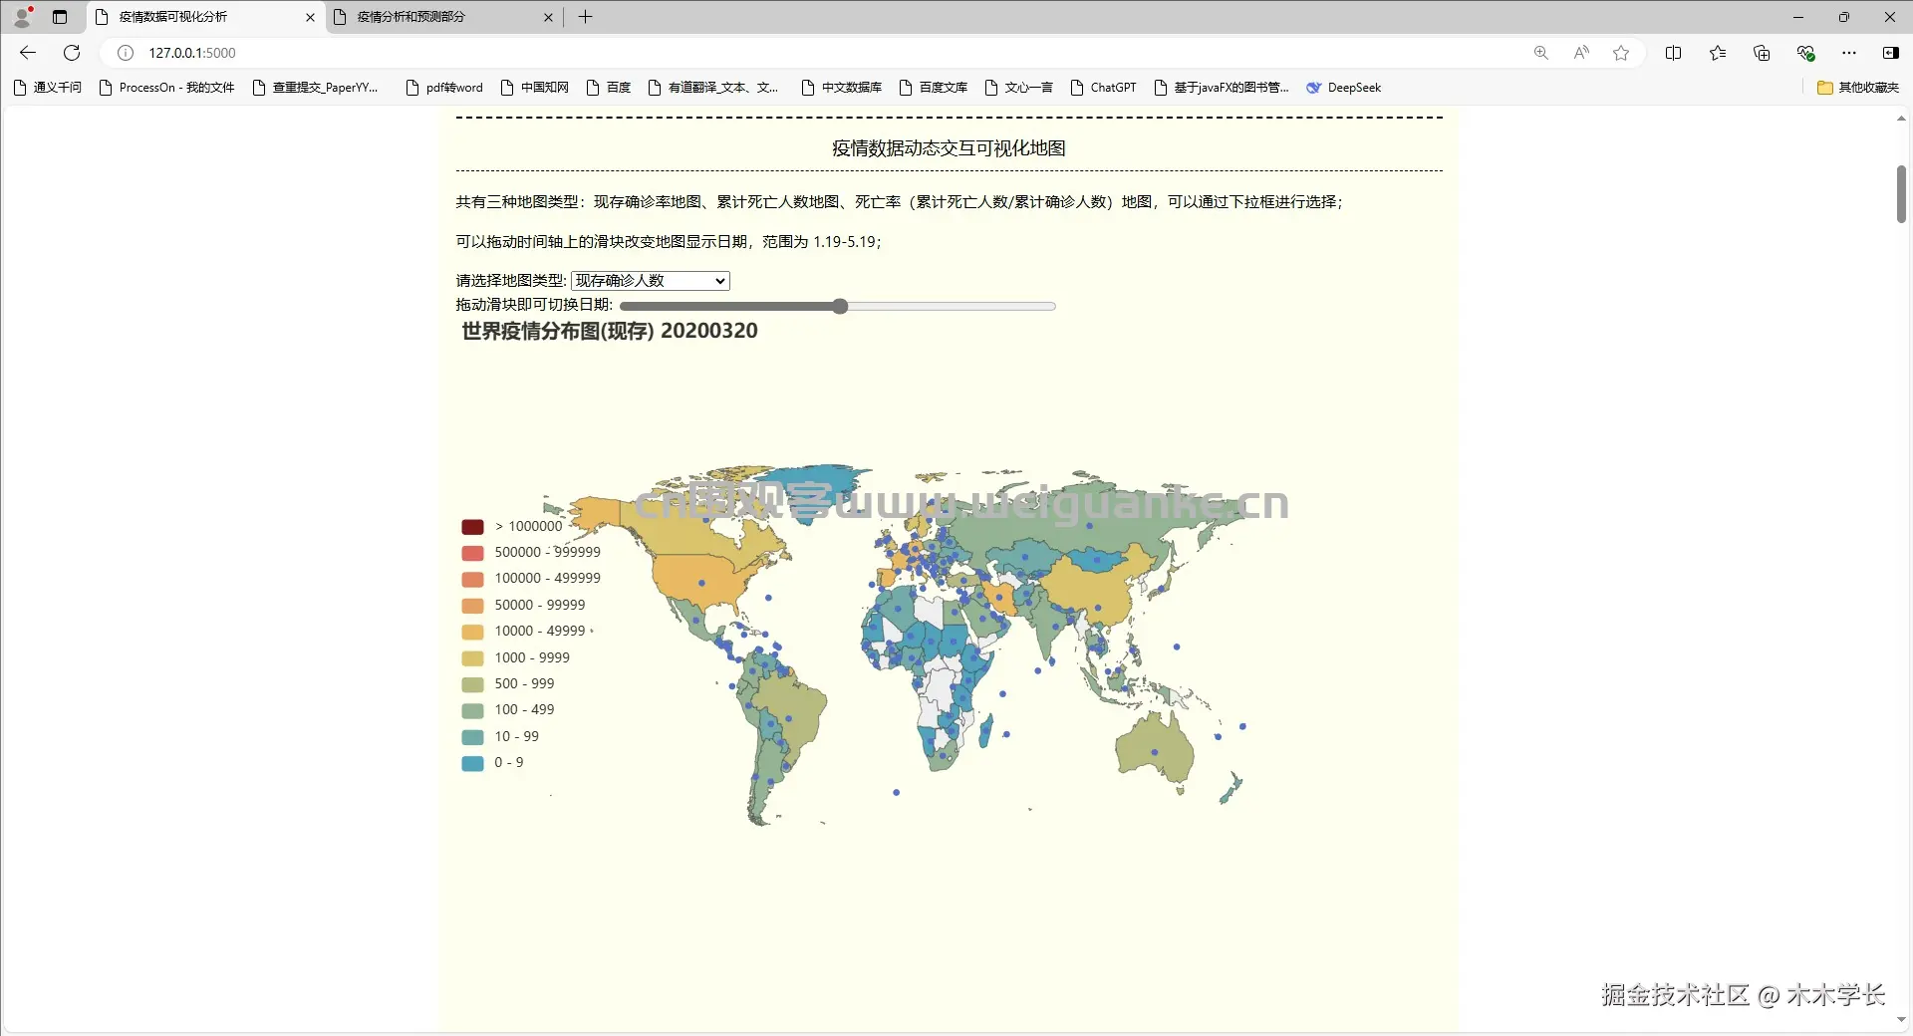
Task: Toggle the 500 - 999 legend range
Action: pyautogui.click(x=508, y=683)
